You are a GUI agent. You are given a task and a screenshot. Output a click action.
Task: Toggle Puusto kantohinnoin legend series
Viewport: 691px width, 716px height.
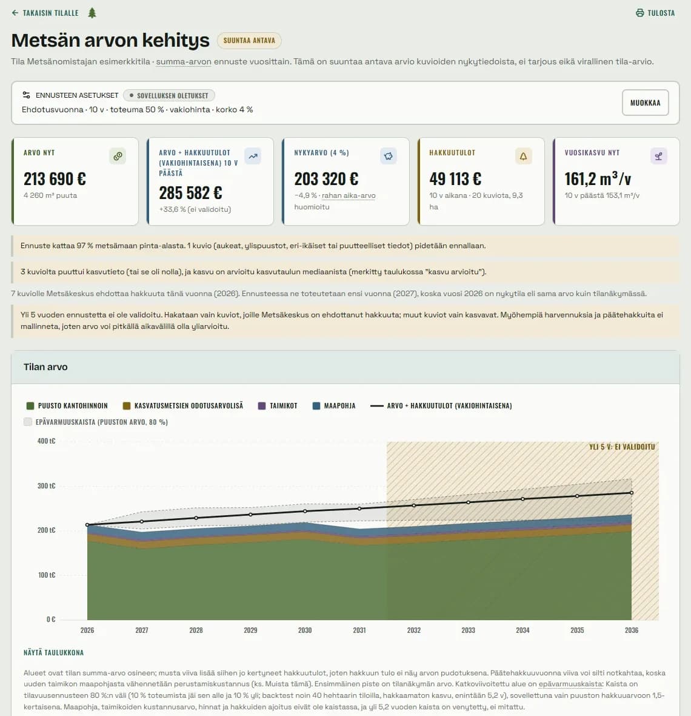click(67, 405)
